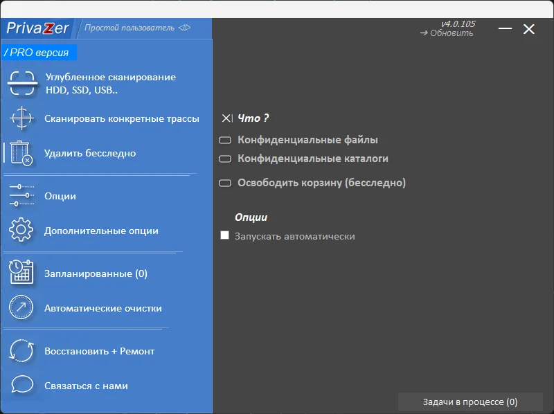Open the Автоматические очистки menu item
Viewport: 554px width, 414px height.
tap(102, 308)
